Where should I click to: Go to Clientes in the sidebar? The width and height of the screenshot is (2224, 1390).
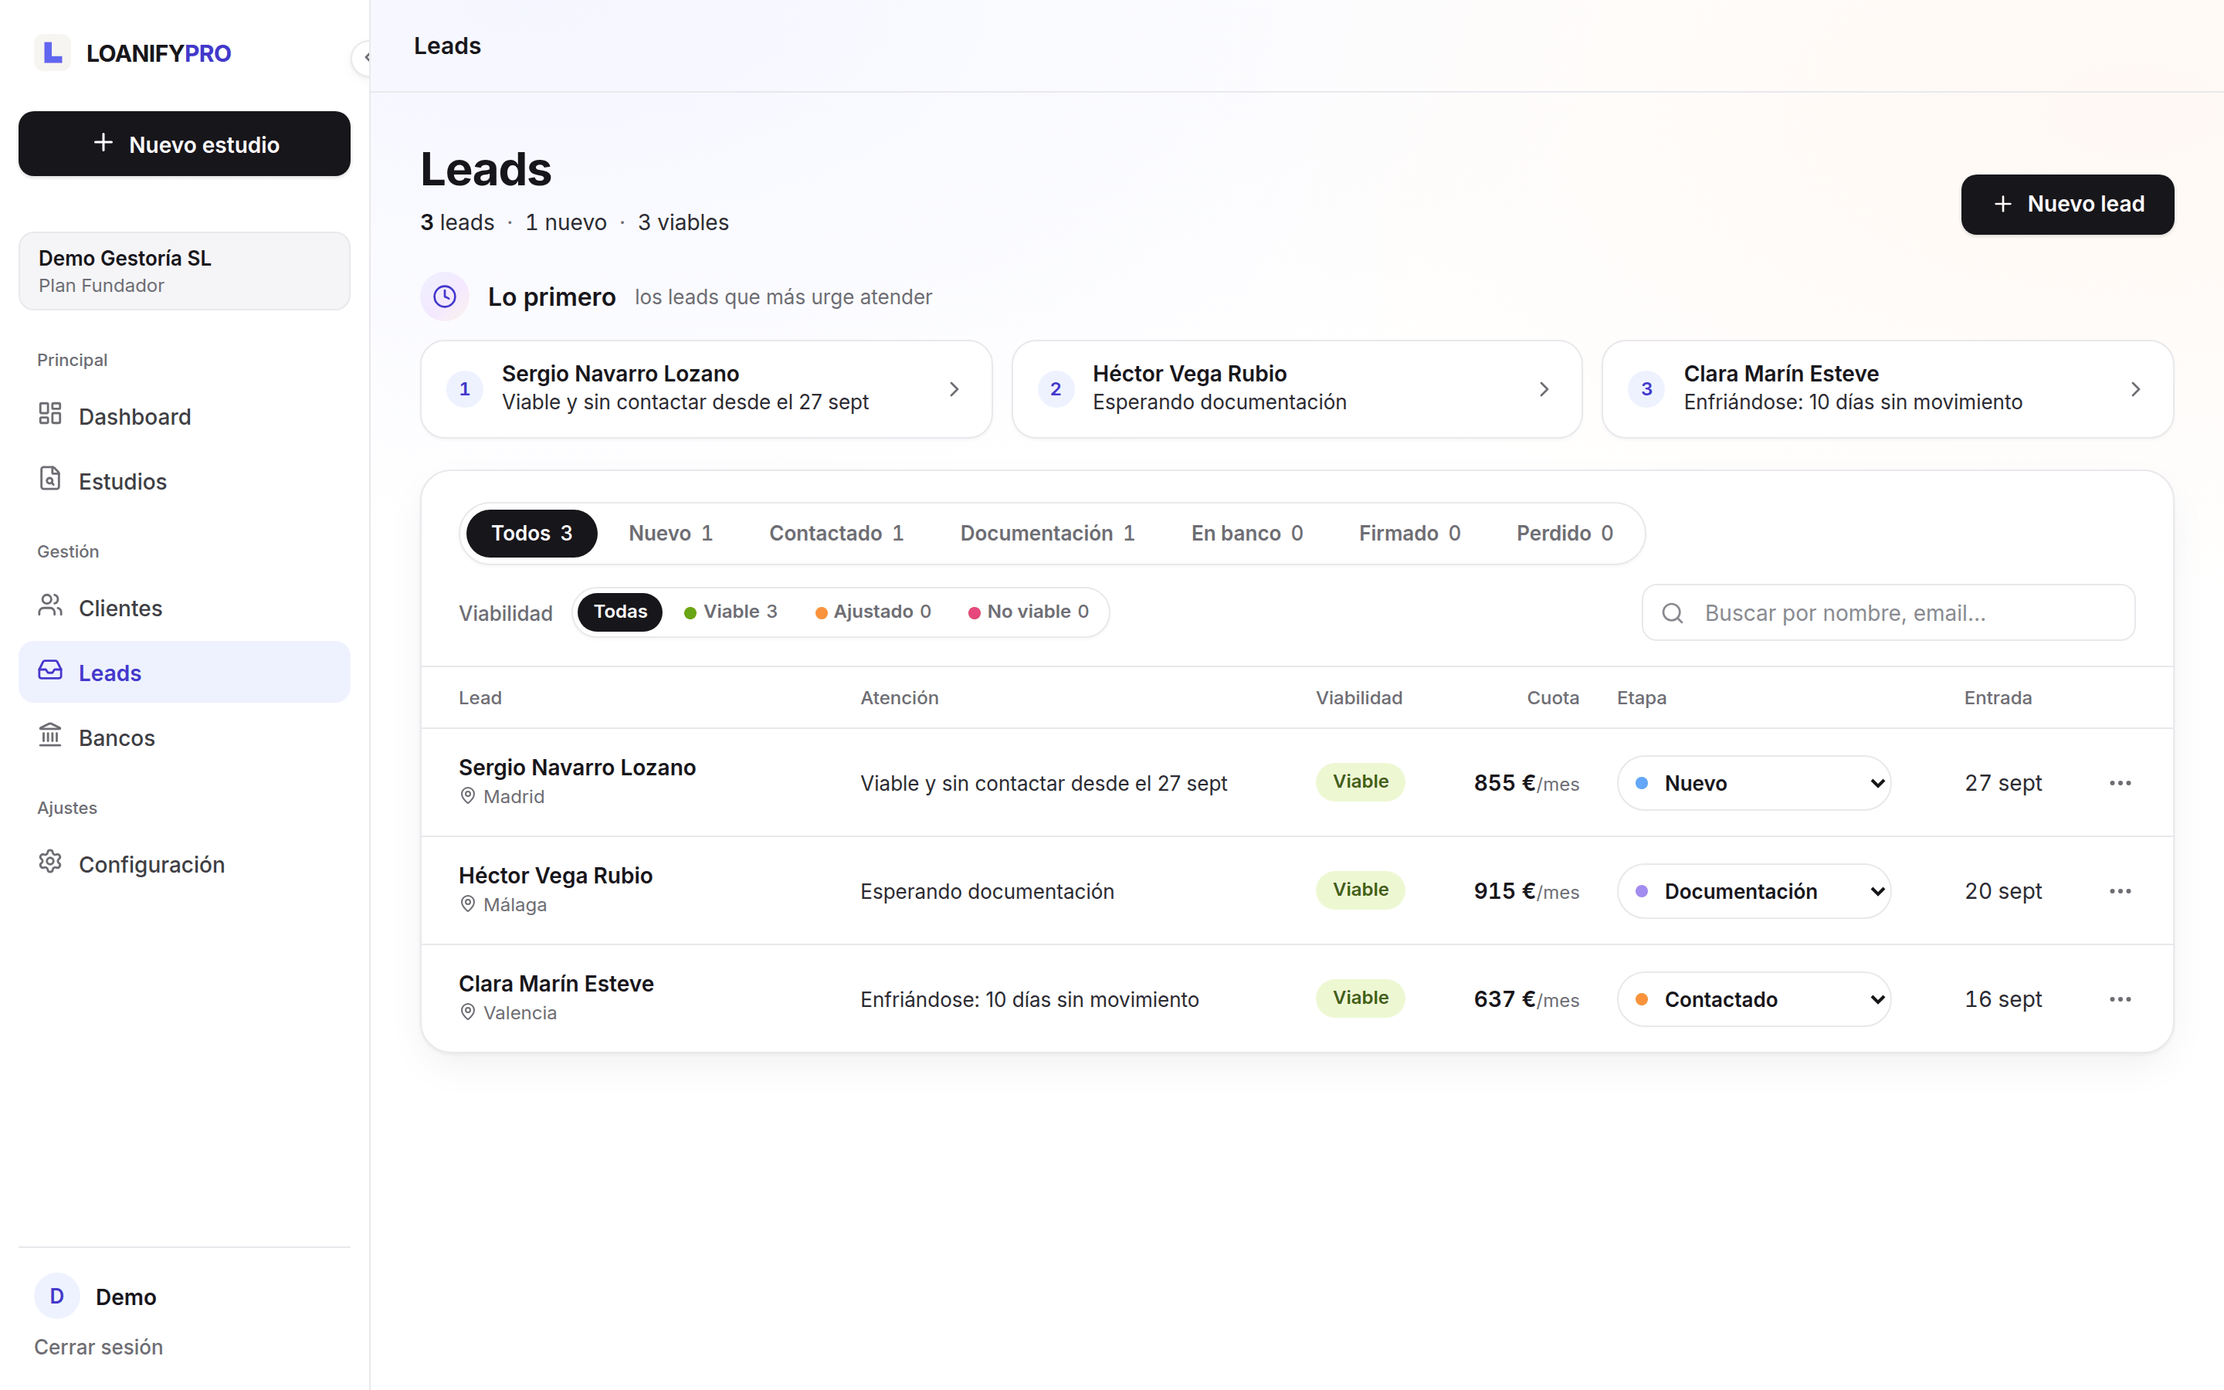click(x=184, y=608)
